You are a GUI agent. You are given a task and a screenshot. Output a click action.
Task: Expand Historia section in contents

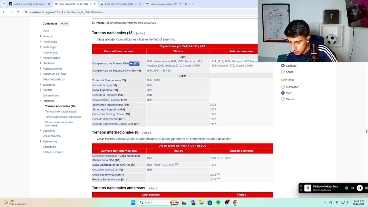tap(40, 36)
